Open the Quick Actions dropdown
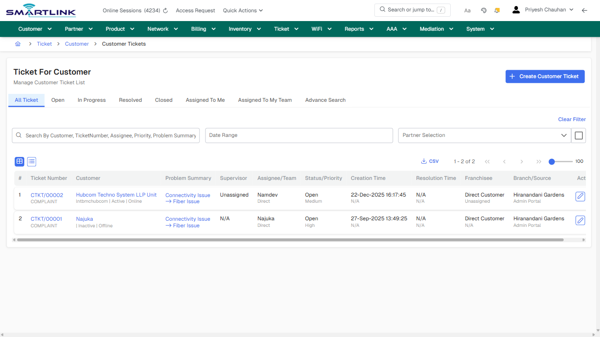600x337 pixels. pyautogui.click(x=242, y=10)
